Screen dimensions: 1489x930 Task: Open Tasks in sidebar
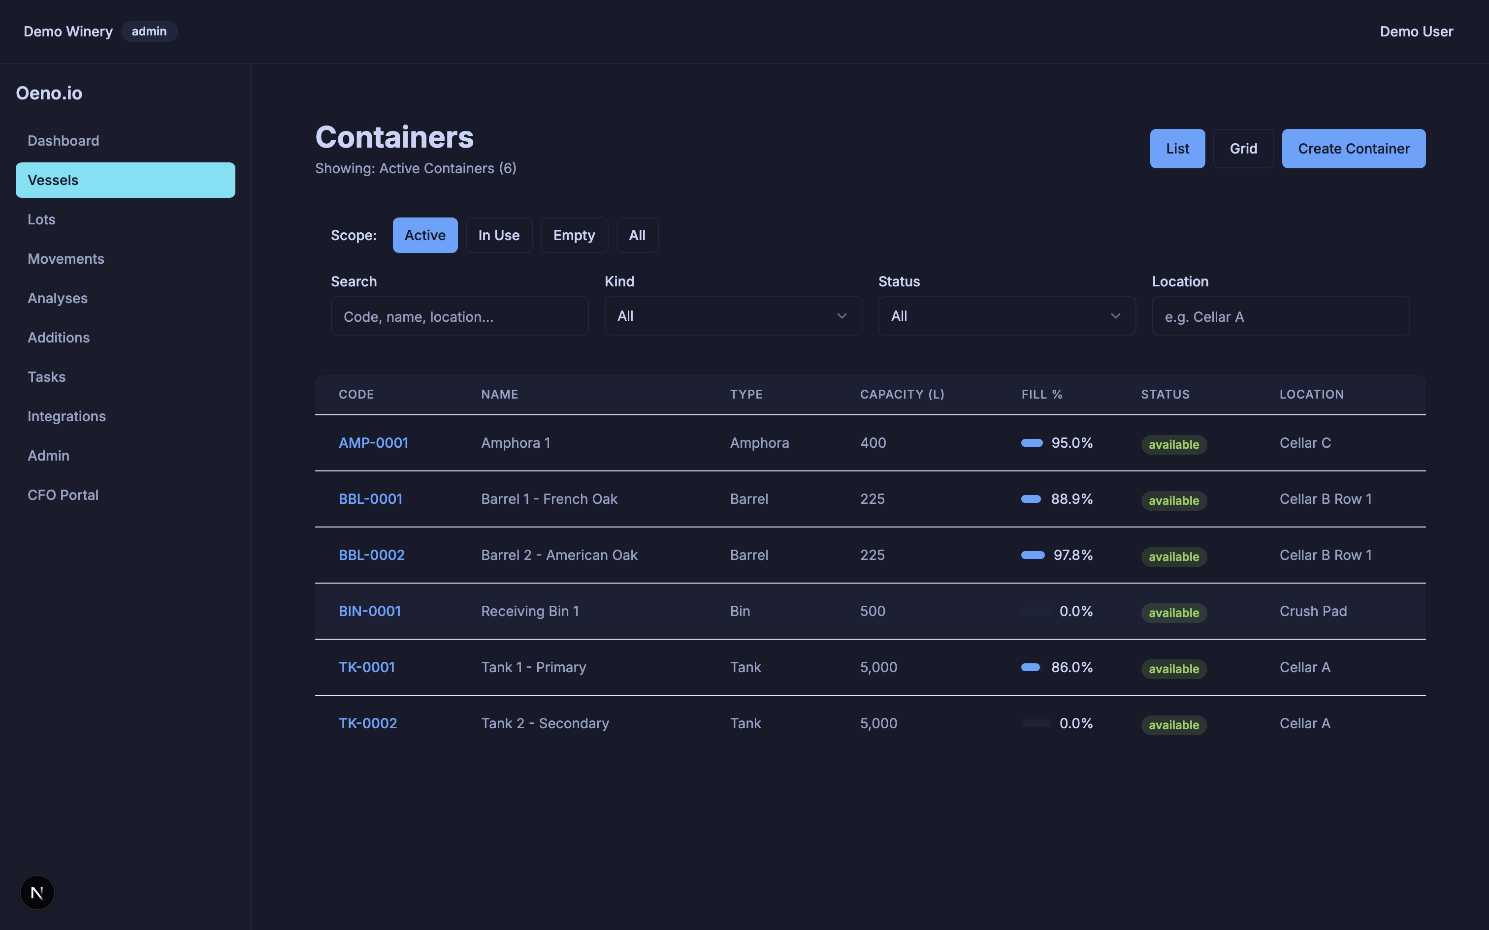click(126, 377)
